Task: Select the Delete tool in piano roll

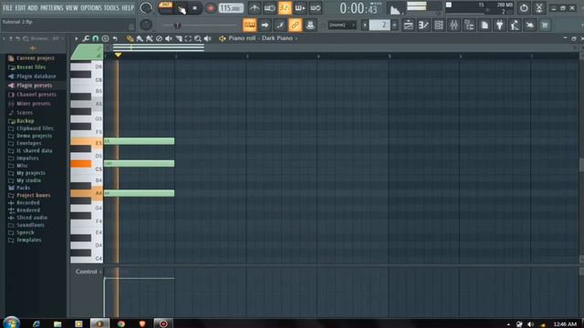Action: (159, 38)
